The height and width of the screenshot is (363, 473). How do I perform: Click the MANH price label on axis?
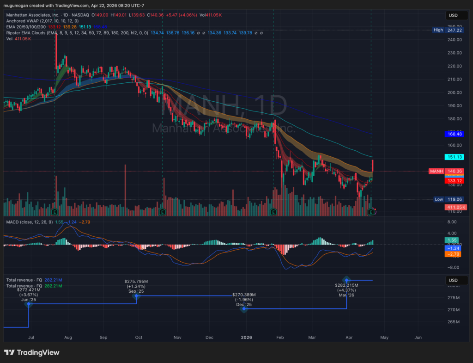click(x=436, y=171)
